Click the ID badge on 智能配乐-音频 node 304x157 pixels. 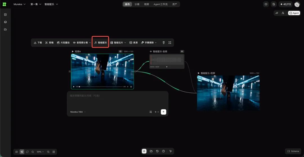click(182, 51)
